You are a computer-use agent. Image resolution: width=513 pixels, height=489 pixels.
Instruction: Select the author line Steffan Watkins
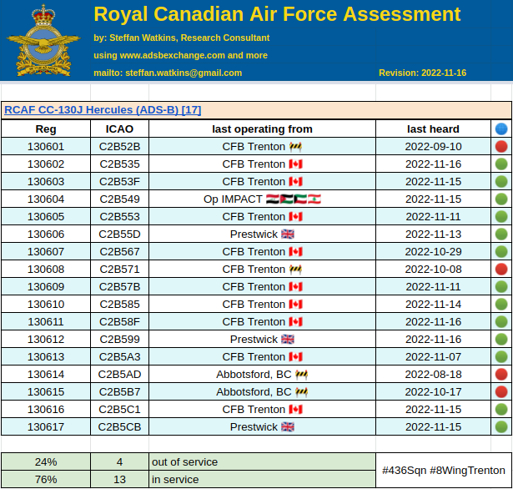click(182, 38)
